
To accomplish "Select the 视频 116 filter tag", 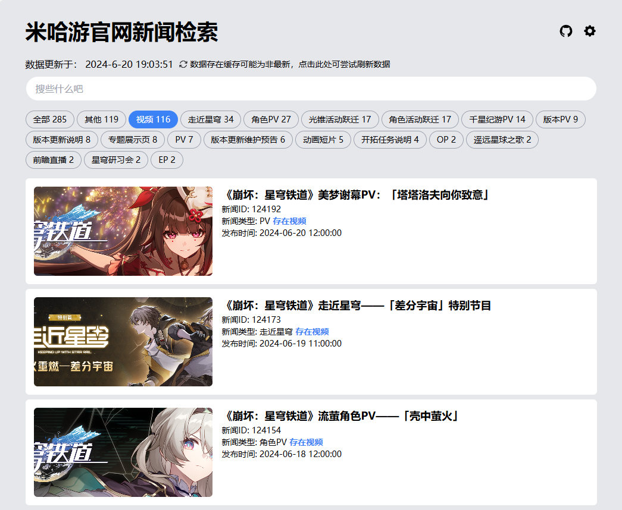I will [x=153, y=119].
